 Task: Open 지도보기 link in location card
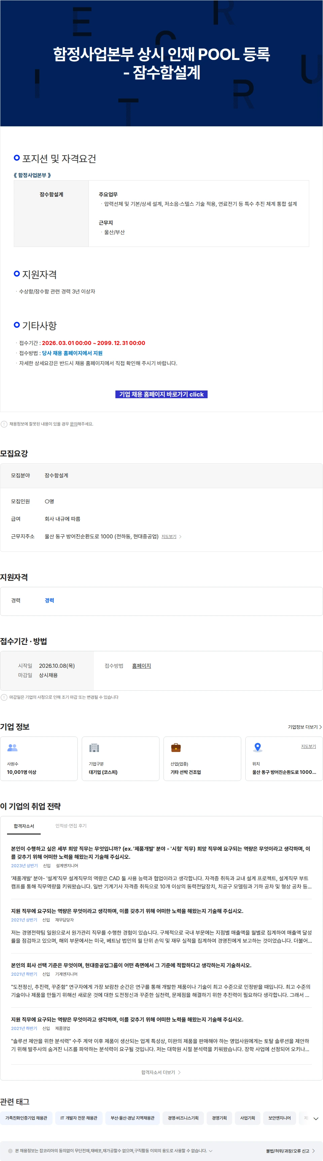pyautogui.click(x=308, y=747)
